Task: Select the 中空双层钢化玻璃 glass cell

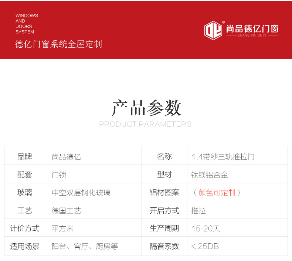Action: coord(81,193)
